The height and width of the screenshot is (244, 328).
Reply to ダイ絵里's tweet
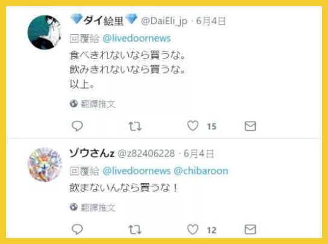pos(77,126)
